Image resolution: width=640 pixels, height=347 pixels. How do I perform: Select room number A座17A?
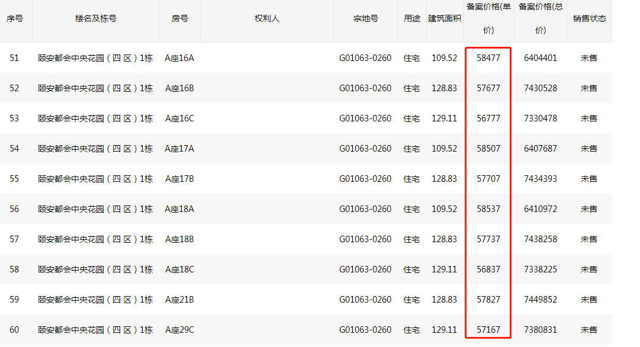coord(179,149)
